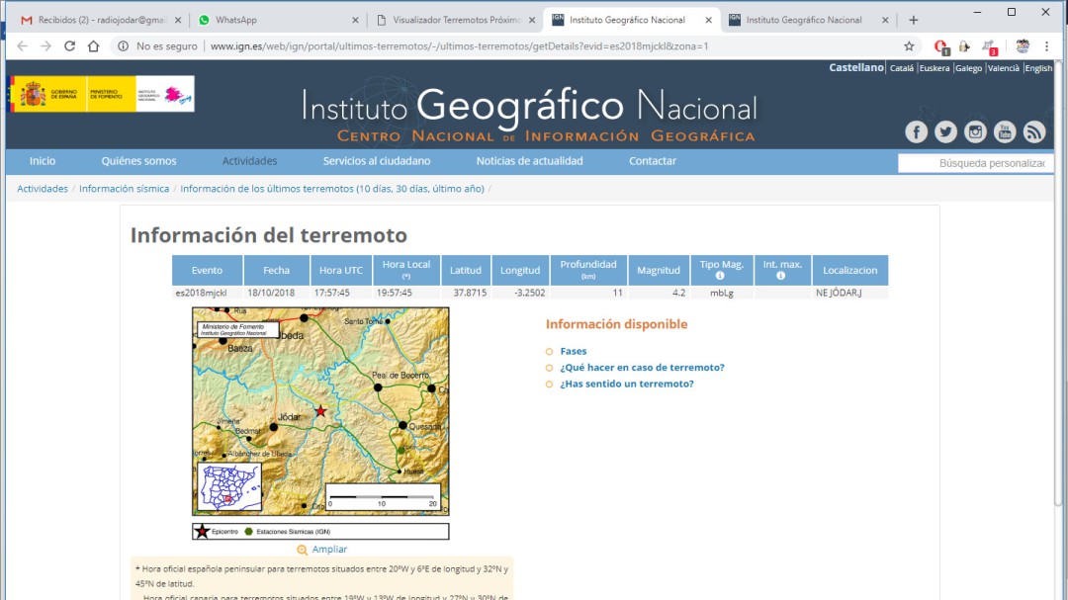Bookmark this page with the star icon
Screen dimensions: 1068x600
[x=909, y=46]
